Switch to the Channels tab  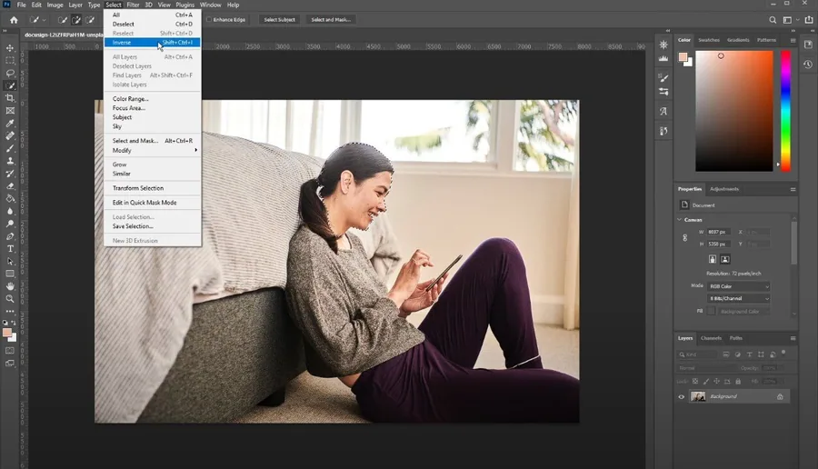(x=711, y=338)
